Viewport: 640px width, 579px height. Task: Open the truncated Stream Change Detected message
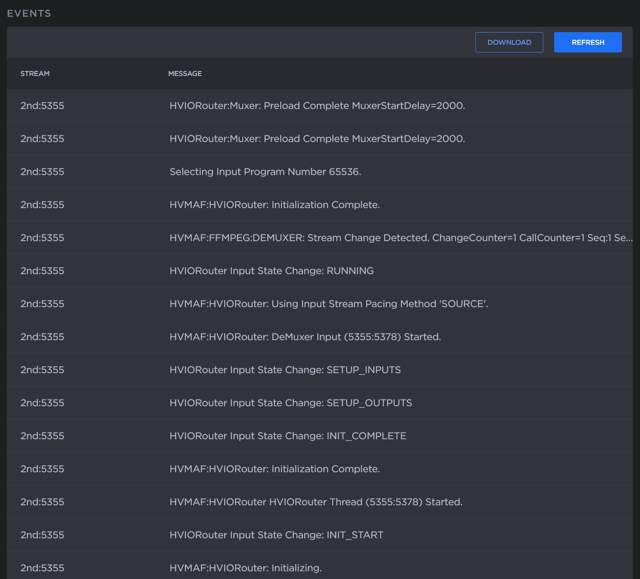[400, 238]
